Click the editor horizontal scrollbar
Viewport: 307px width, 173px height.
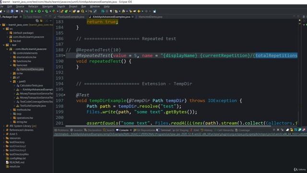(168, 126)
